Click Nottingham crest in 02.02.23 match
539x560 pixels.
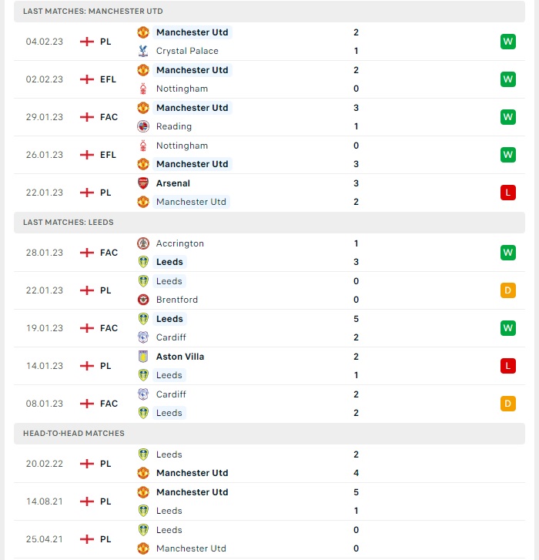143,89
